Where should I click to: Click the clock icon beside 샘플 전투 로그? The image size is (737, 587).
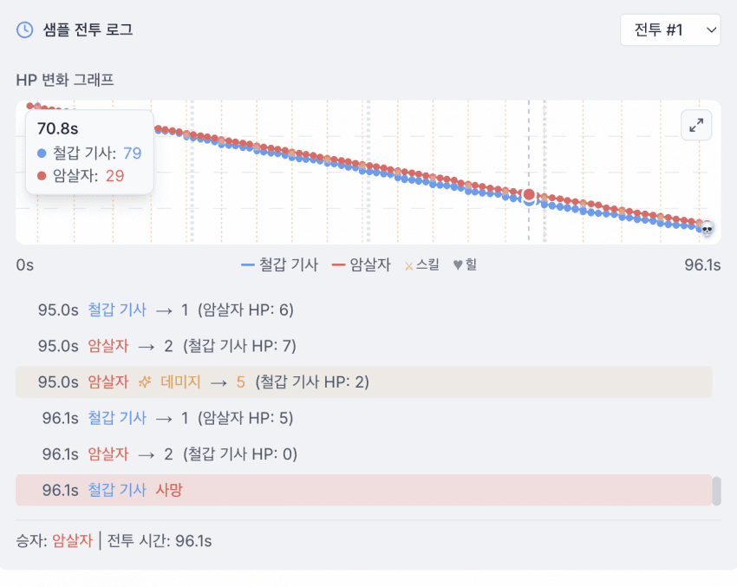click(25, 29)
